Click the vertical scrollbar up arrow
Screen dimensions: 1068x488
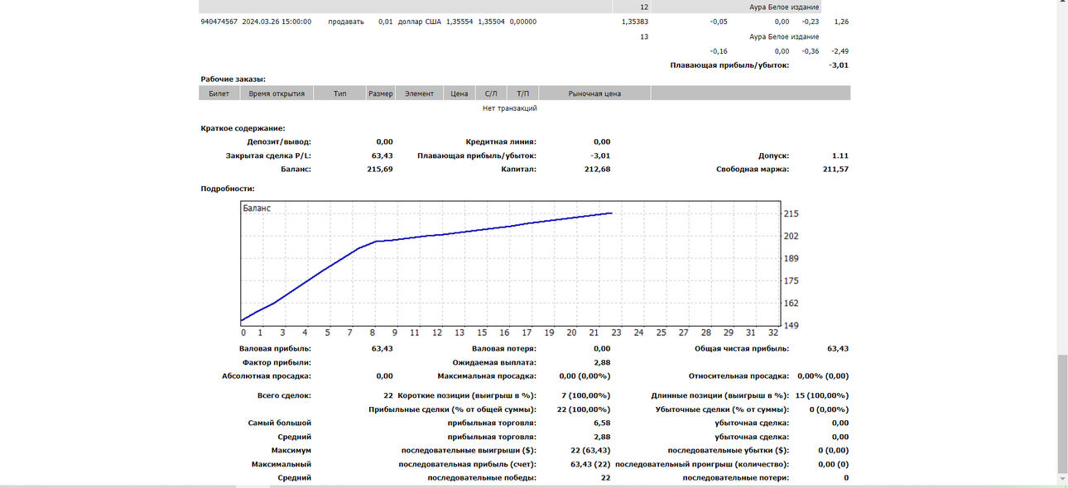click(x=1062, y=5)
